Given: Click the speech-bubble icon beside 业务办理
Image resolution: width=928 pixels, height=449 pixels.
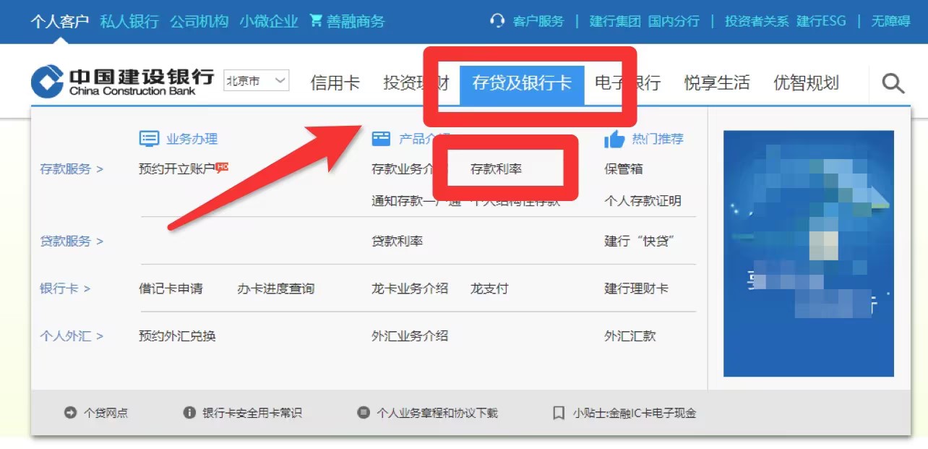Looking at the screenshot, I should 149,138.
